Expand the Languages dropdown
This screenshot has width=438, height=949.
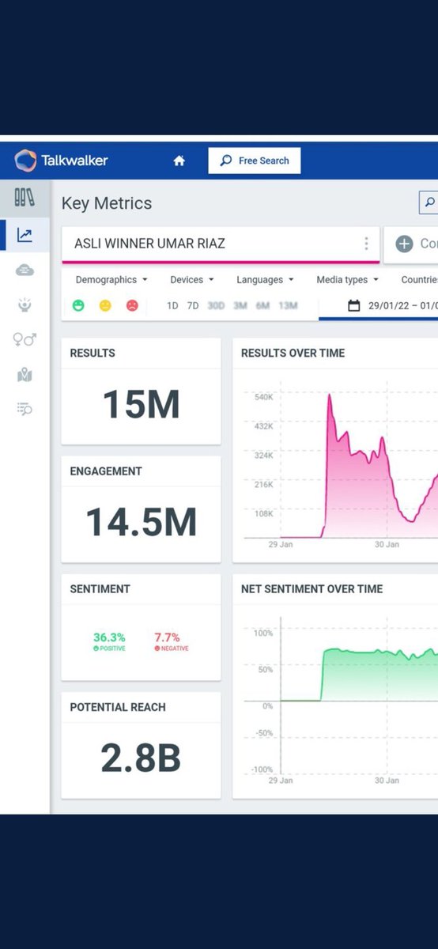tap(265, 280)
